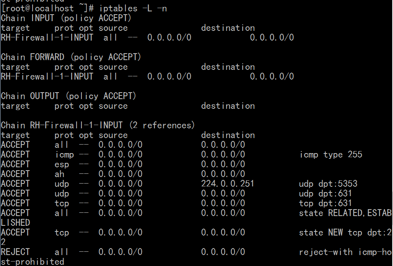Click RH-Firewall-1-INPUT target under Chain INPUT
This screenshot has height=266, width=393.
(47, 38)
